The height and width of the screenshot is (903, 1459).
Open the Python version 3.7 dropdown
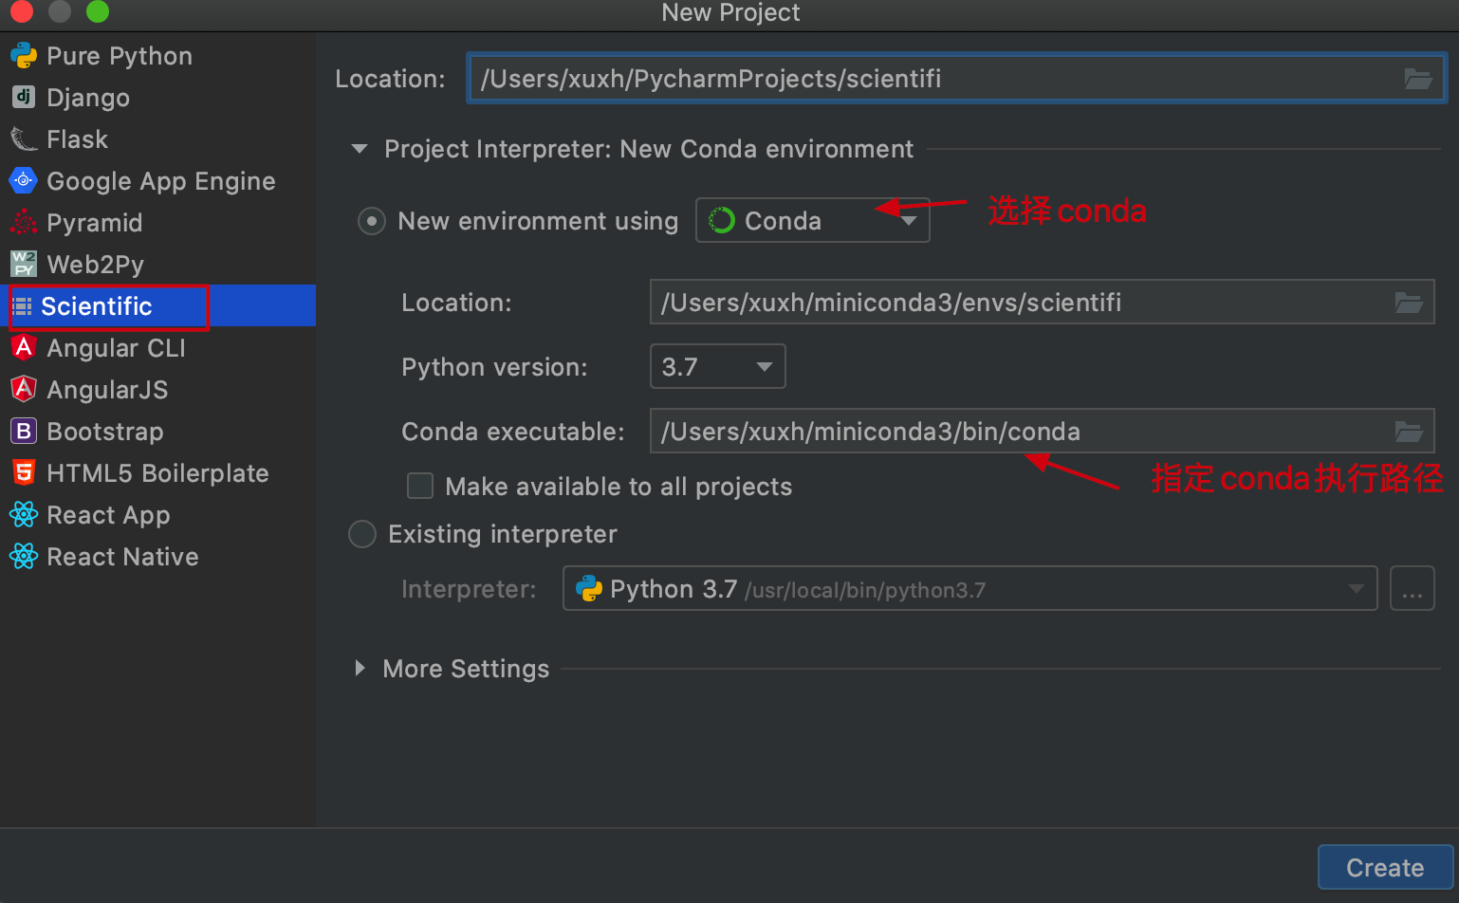717,366
